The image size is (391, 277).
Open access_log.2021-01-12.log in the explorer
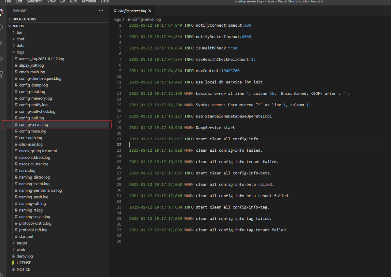click(42, 59)
